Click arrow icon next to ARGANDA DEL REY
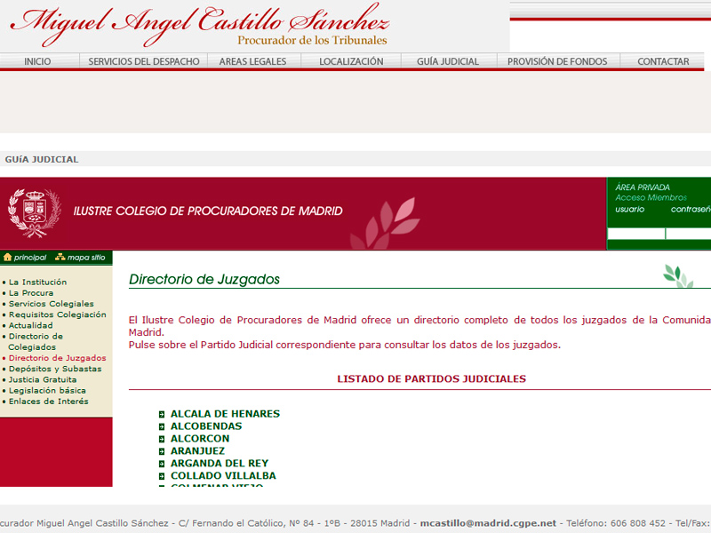The height and width of the screenshot is (533, 711). click(x=162, y=464)
